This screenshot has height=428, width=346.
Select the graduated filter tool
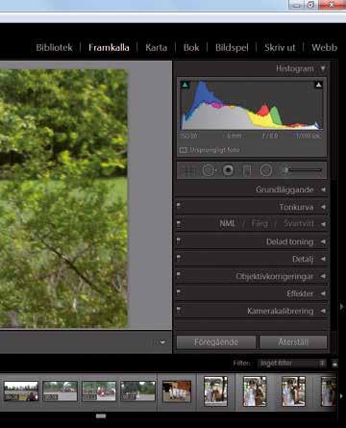[x=247, y=171]
